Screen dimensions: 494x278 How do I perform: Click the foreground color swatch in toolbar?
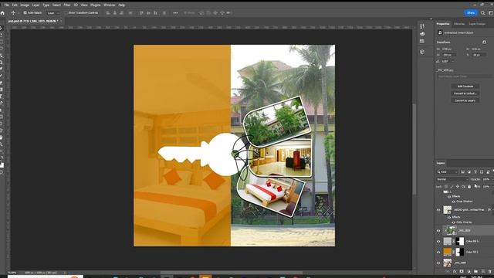2,164
